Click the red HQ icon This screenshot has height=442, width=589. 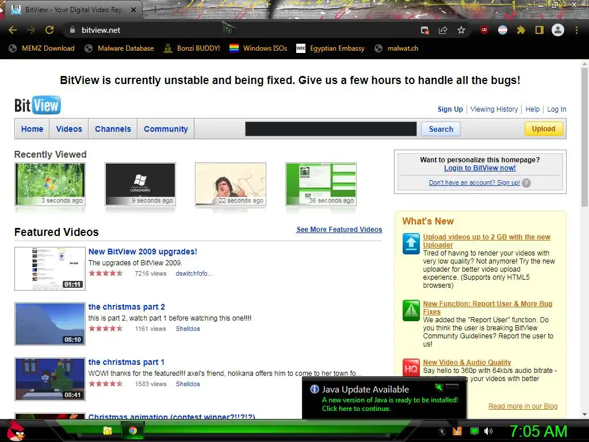pos(411,368)
